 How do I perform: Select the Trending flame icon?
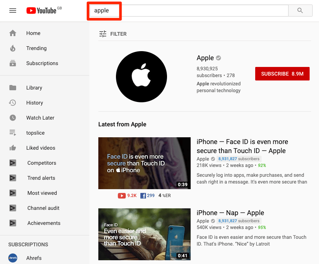pyautogui.click(x=12, y=48)
